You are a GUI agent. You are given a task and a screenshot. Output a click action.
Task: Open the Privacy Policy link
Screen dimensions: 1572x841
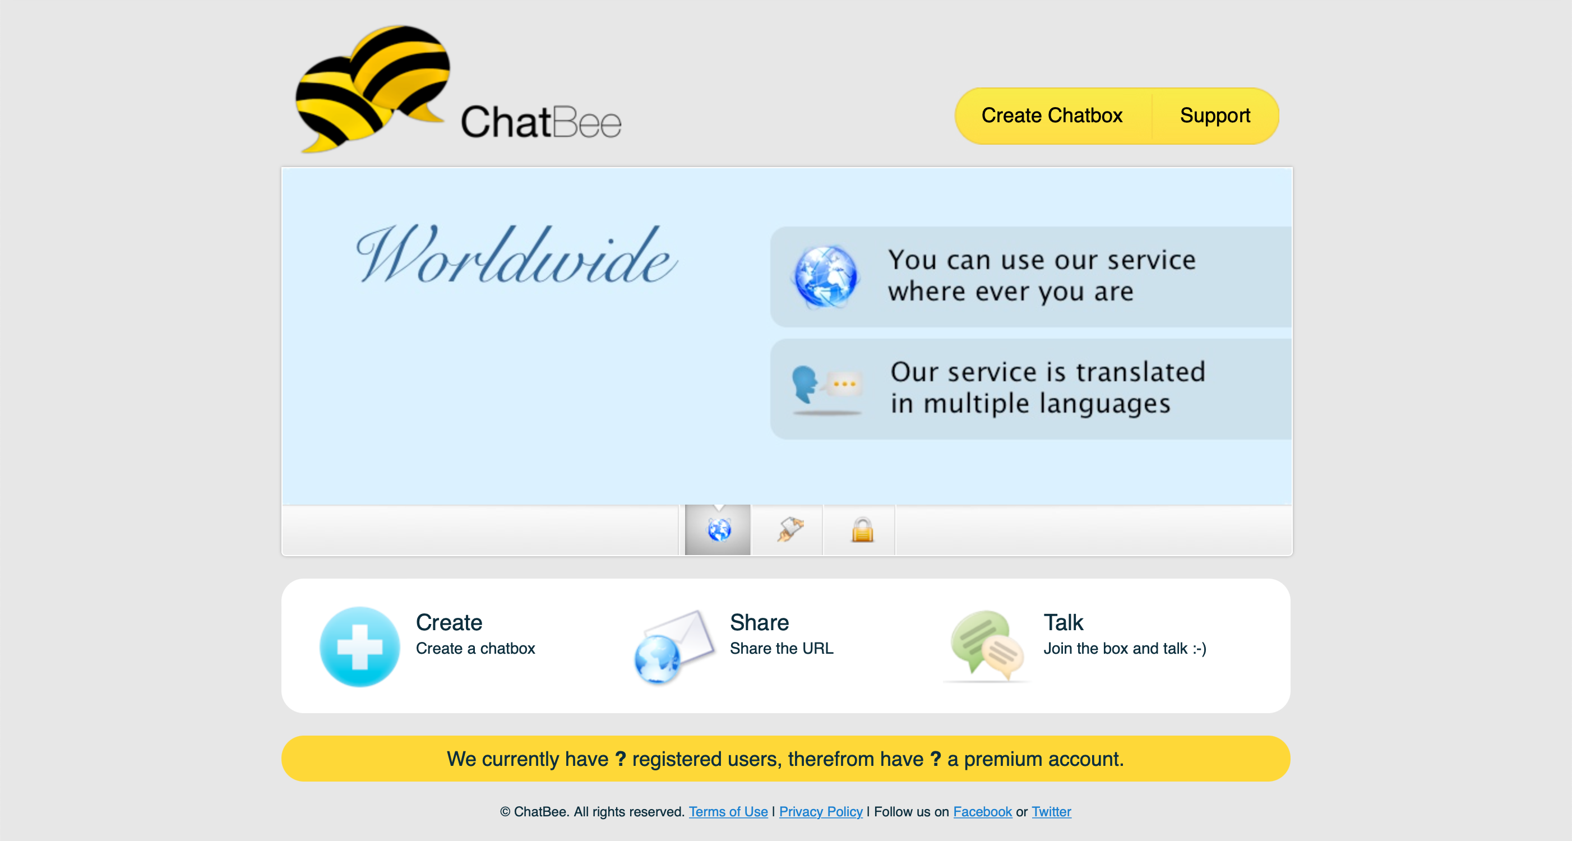821,812
